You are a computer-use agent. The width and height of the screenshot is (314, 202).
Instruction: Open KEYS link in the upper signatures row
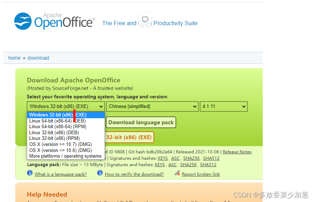point(163,158)
